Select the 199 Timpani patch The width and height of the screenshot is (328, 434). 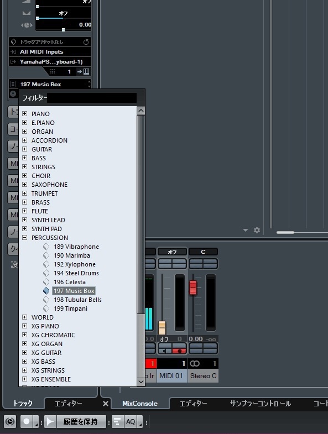coord(70,308)
